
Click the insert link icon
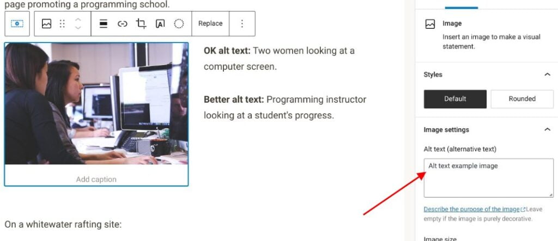(x=123, y=24)
